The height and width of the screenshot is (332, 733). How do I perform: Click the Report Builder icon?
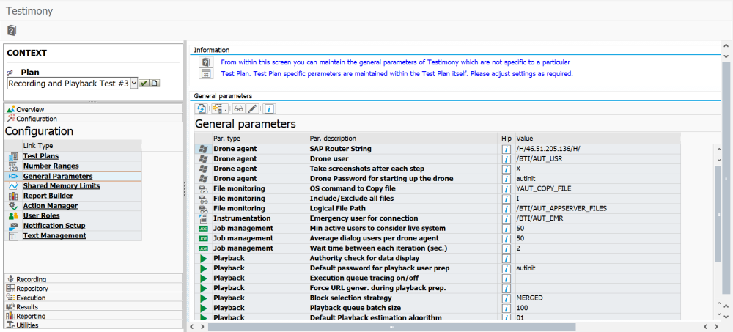pyautogui.click(x=13, y=196)
